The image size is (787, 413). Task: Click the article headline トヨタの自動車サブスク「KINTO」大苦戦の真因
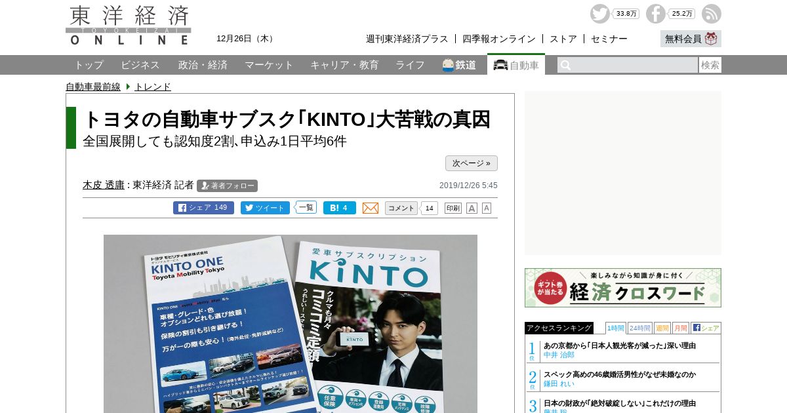287,119
